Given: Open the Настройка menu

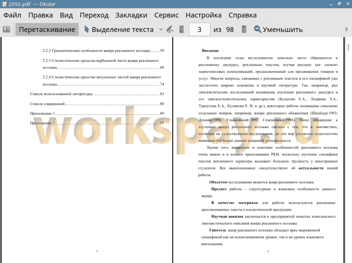Looking at the screenshot, I should click(x=203, y=15).
